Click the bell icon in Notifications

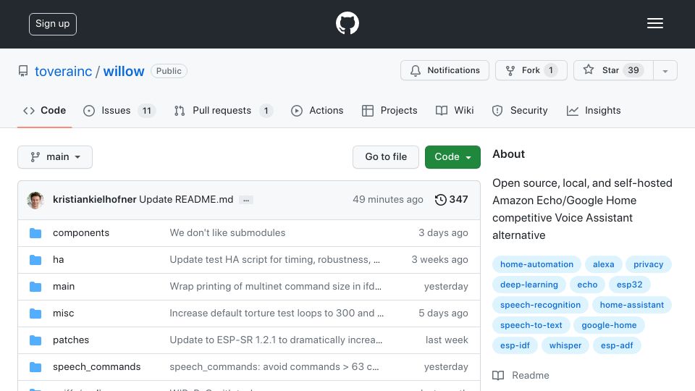click(x=416, y=70)
